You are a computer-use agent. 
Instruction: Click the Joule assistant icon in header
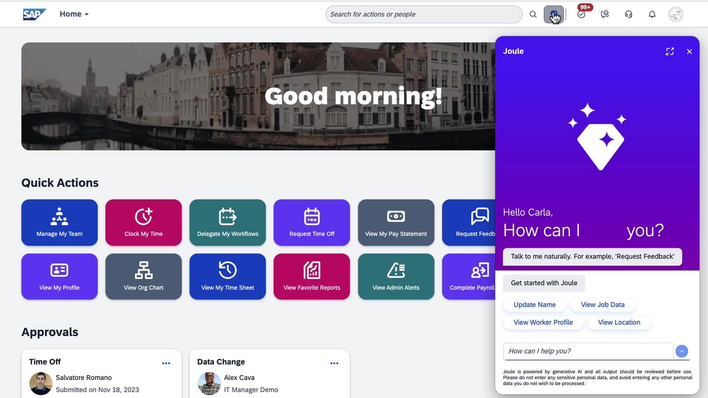pos(553,15)
